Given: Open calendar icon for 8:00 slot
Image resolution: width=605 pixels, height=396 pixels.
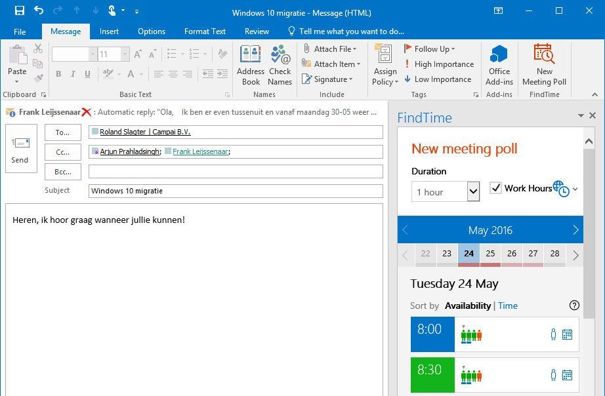Looking at the screenshot, I should (x=568, y=335).
